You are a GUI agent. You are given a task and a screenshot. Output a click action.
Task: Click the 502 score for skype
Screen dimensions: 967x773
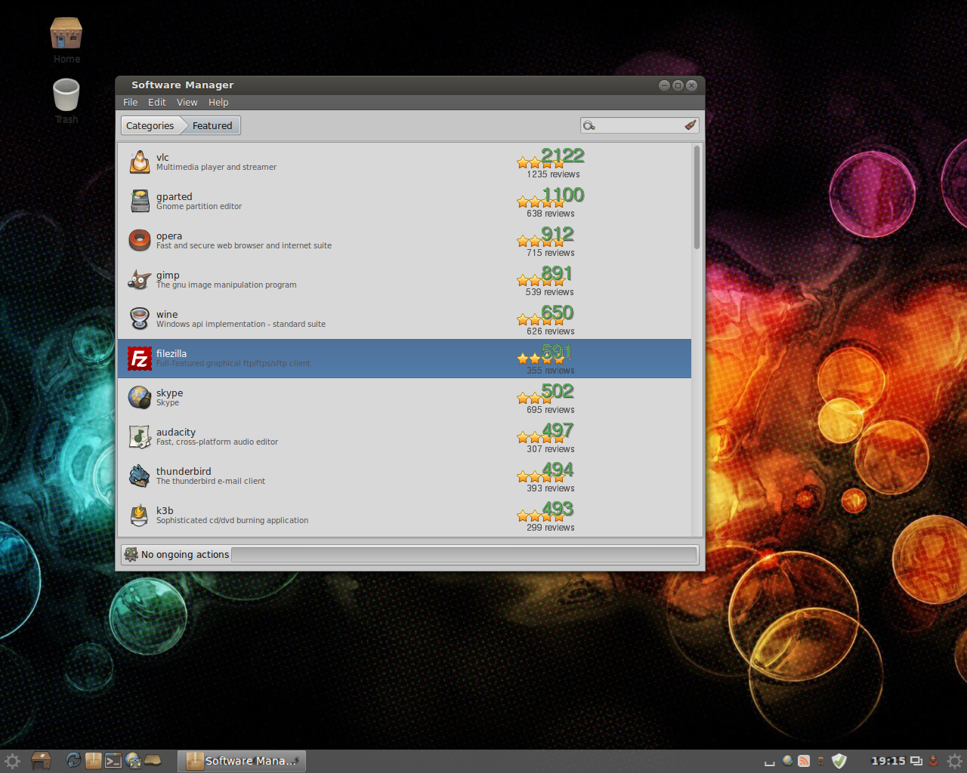[558, 391]
